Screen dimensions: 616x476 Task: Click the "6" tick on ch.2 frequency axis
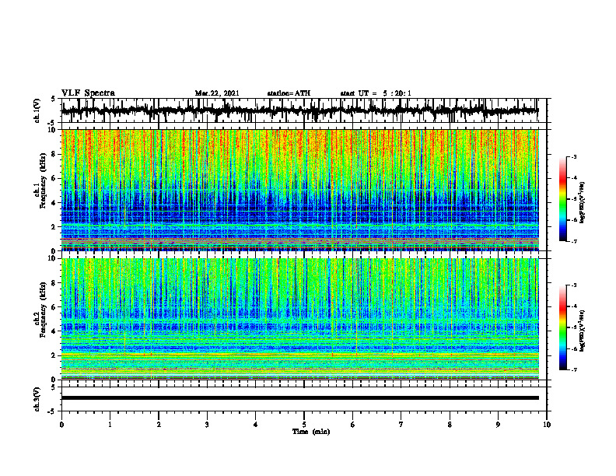click(x=54, y=307)
